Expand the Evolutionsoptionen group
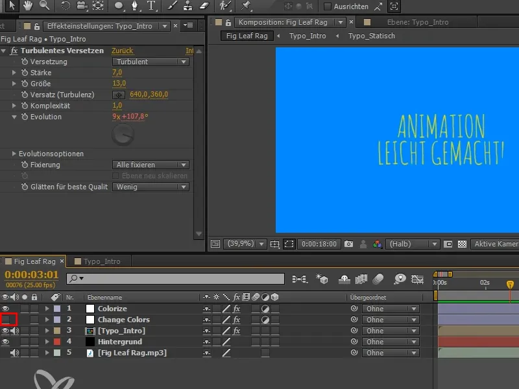Image resolution: width=519 pixels, height=389 pixels. point(14,154)
